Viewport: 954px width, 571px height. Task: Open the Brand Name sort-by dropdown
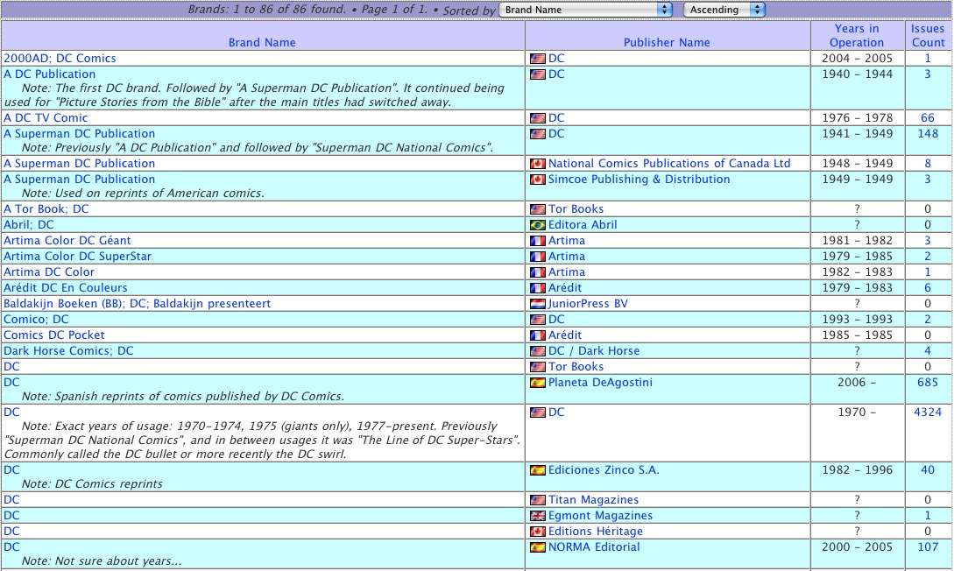click(x=585, y=10)
